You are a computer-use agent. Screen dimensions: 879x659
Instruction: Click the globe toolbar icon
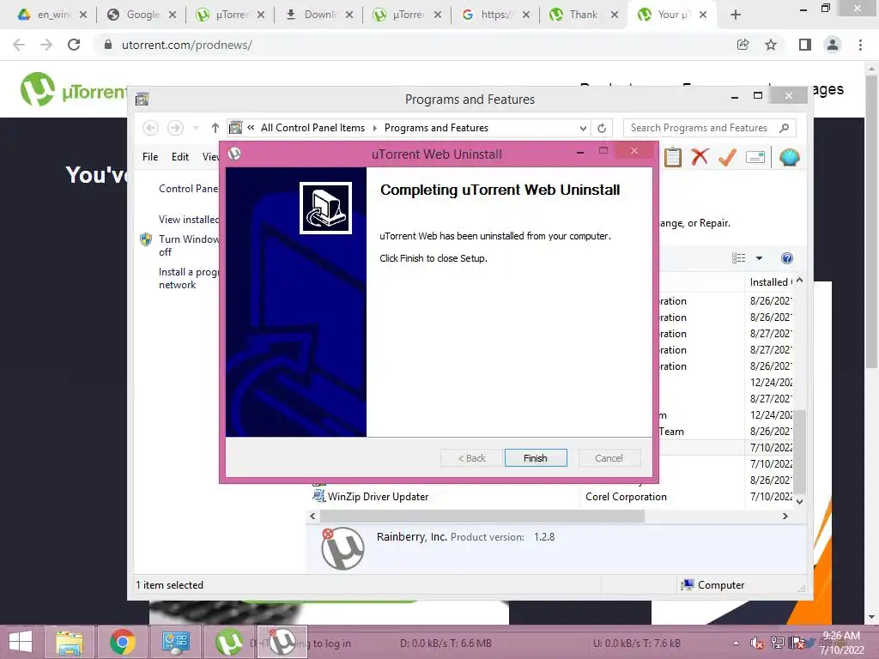coord(790,158)
